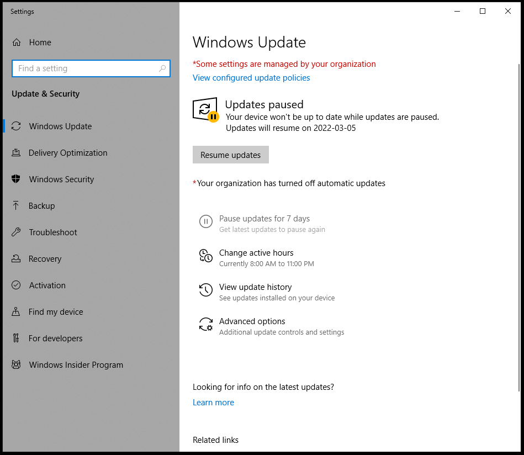
Task: Click the search magnifier icon
Action: [x=162, y=68]
